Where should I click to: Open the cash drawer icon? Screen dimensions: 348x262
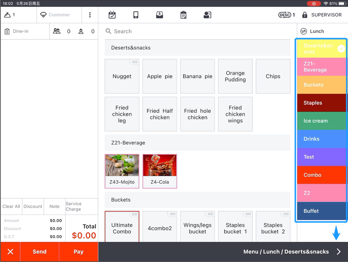(x=159, y=15)
